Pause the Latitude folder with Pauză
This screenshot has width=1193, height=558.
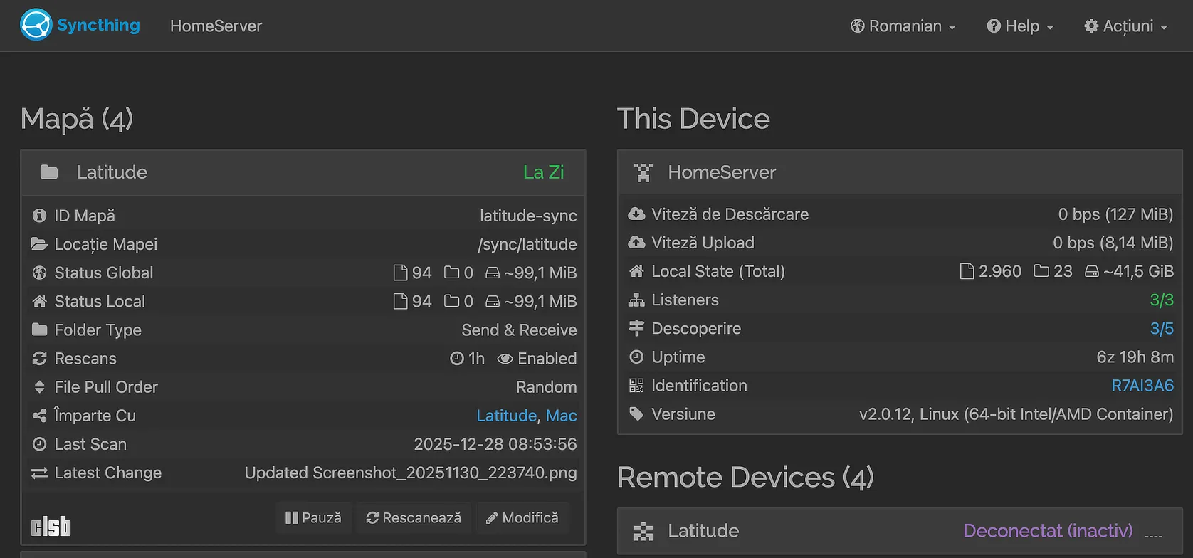click(313, 518)
